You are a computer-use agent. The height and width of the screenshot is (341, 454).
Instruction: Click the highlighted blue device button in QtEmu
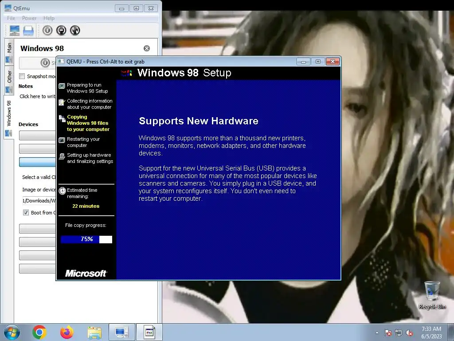(x=37, y=162)
